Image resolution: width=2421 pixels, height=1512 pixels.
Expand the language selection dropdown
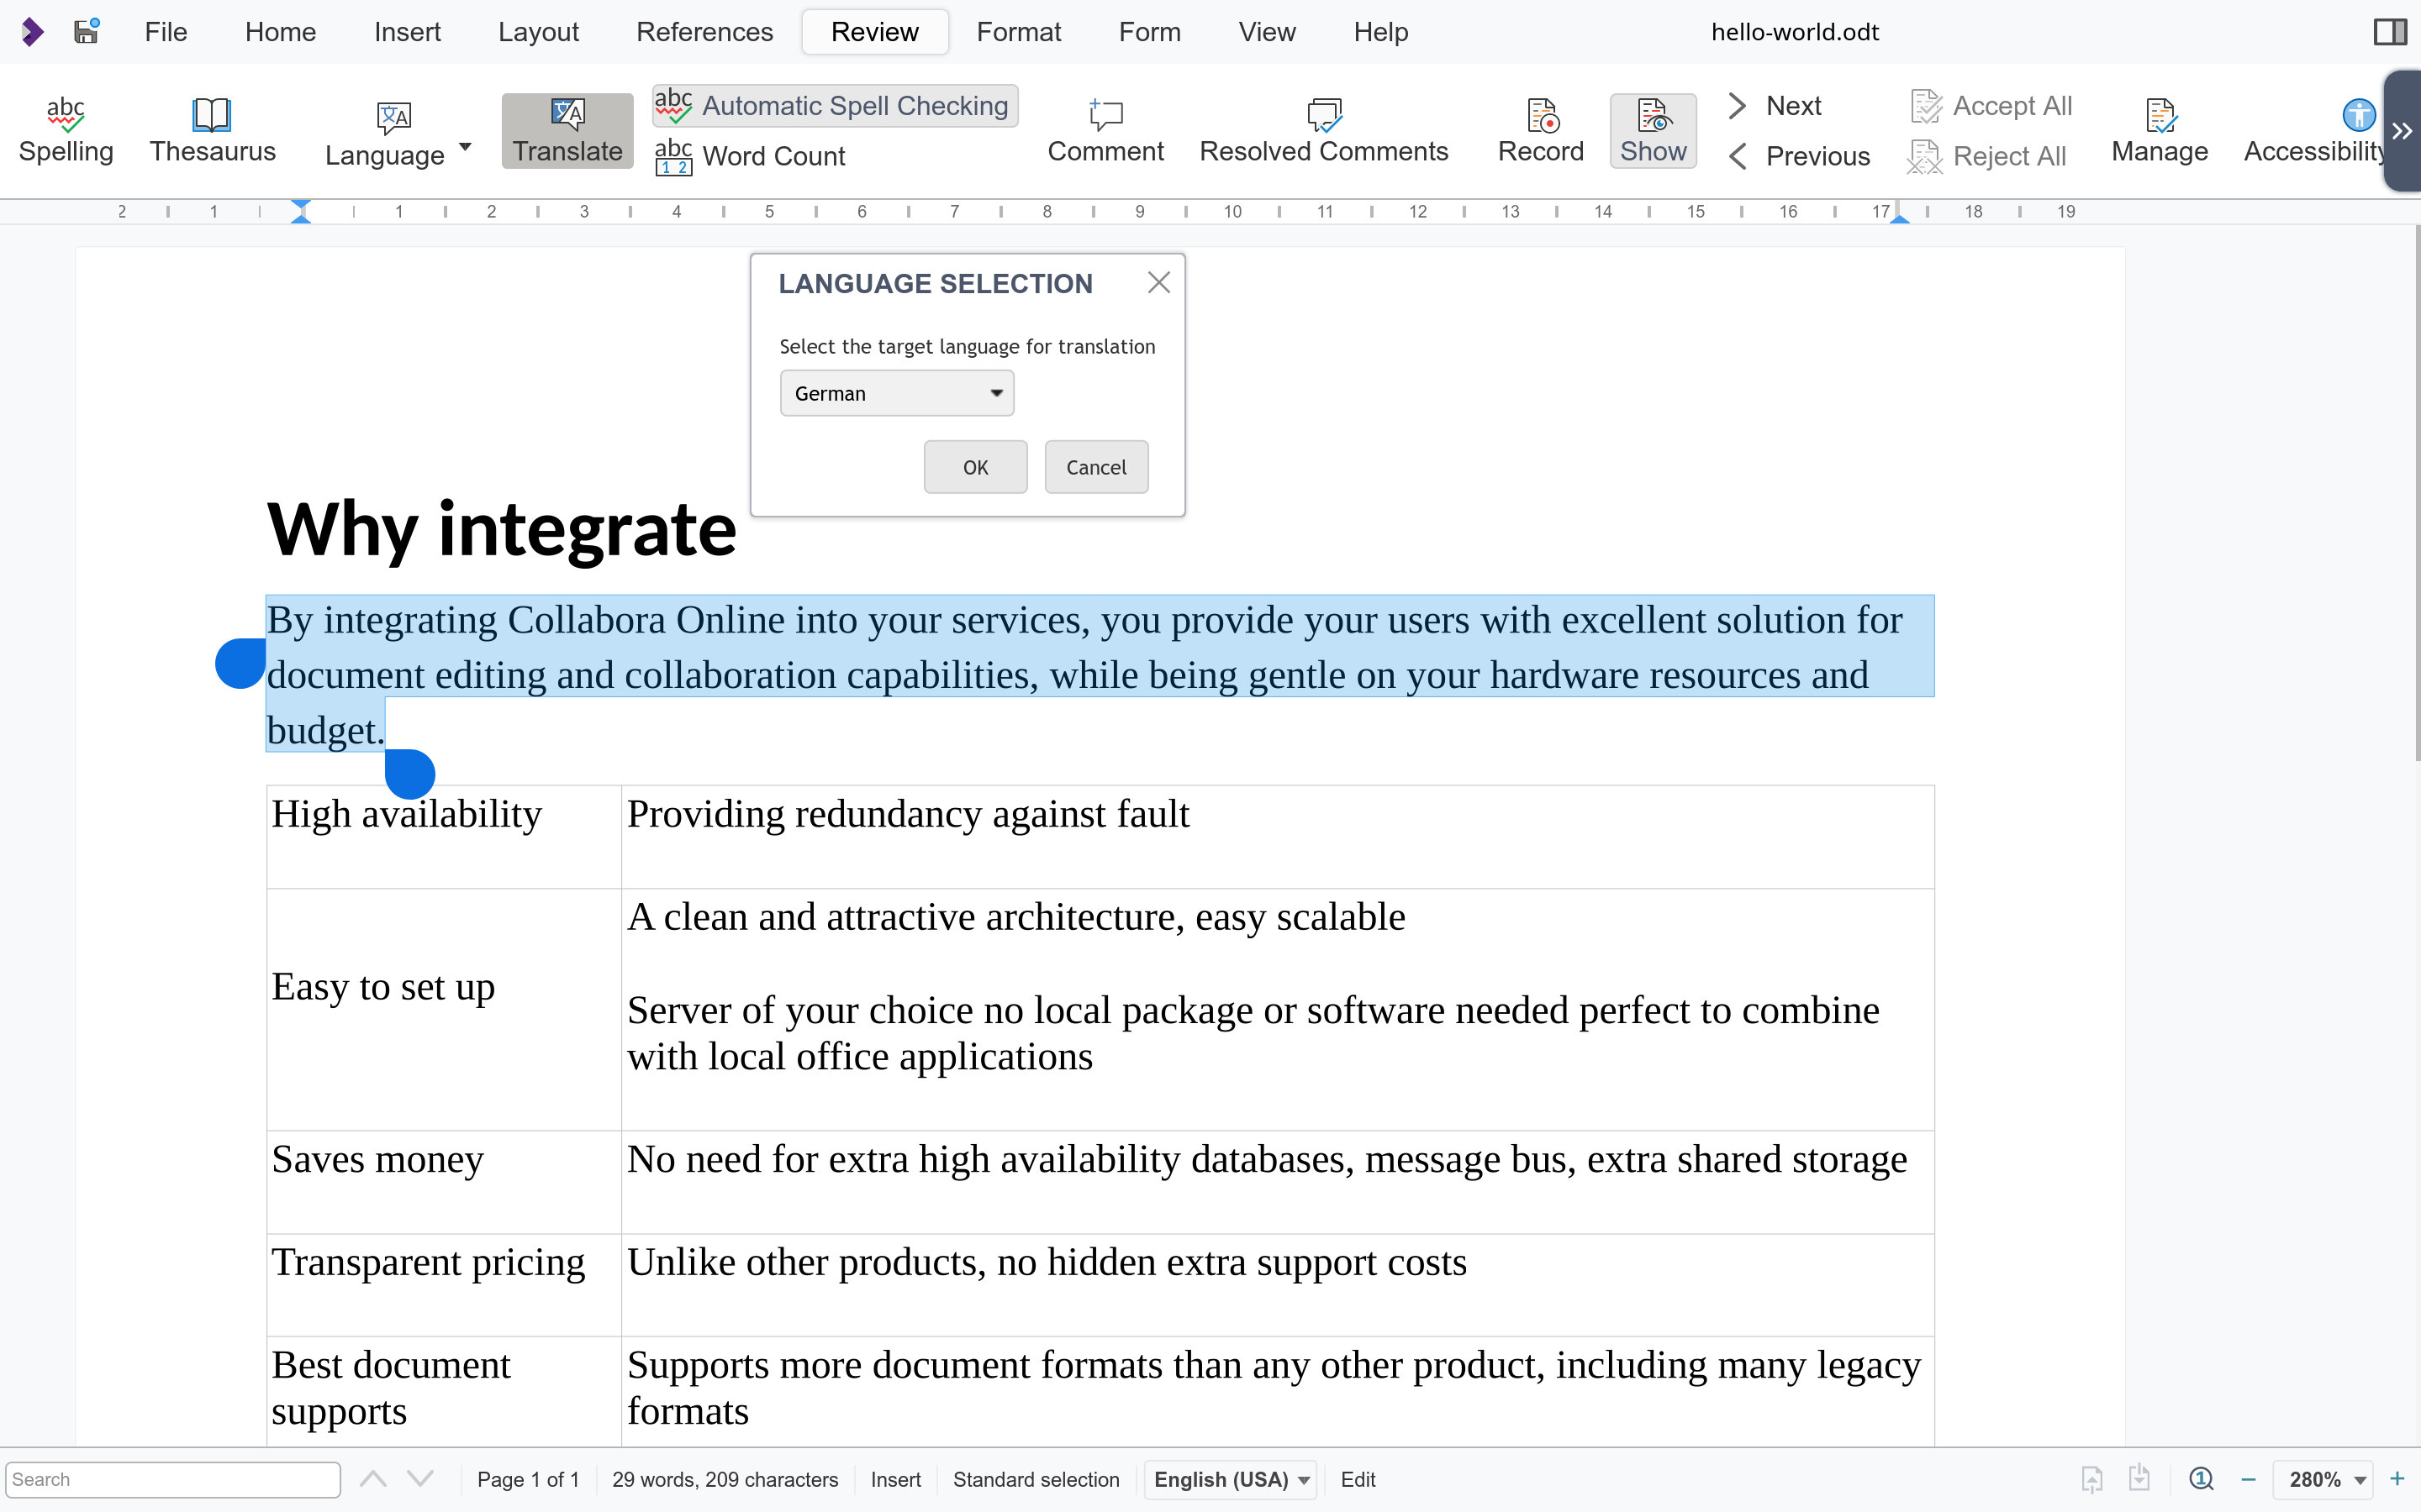point(995,392)
